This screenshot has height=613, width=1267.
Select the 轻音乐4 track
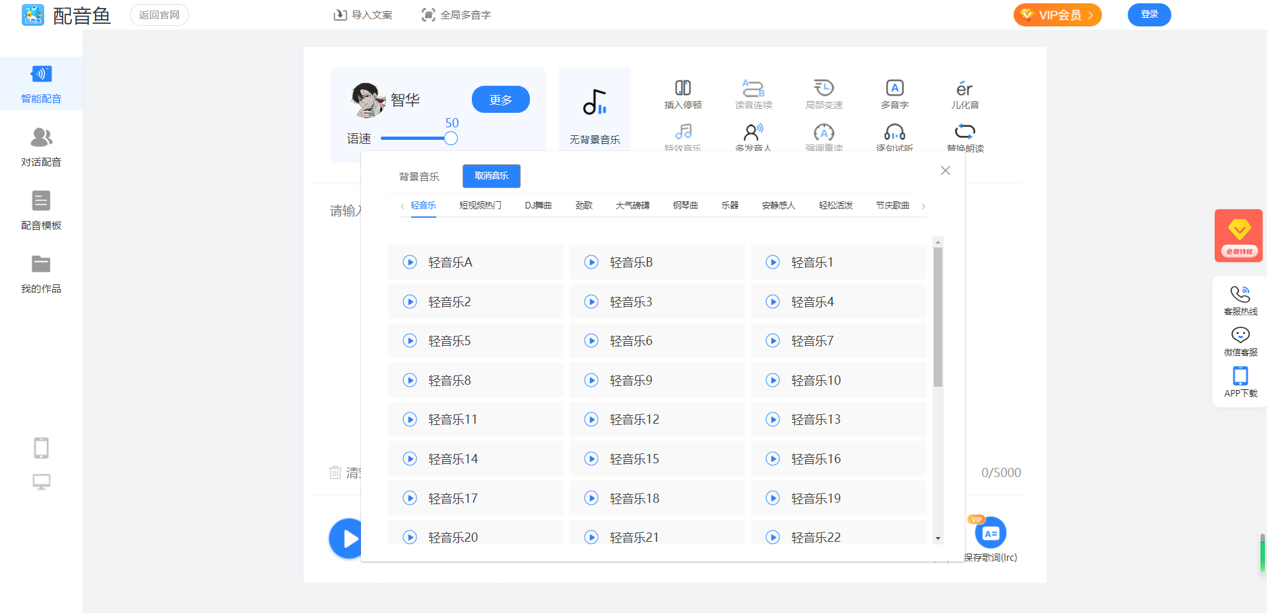(x=839, y=302)
